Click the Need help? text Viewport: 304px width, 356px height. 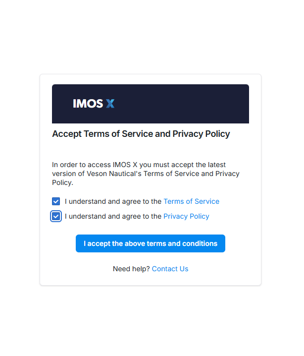(131, 269)
